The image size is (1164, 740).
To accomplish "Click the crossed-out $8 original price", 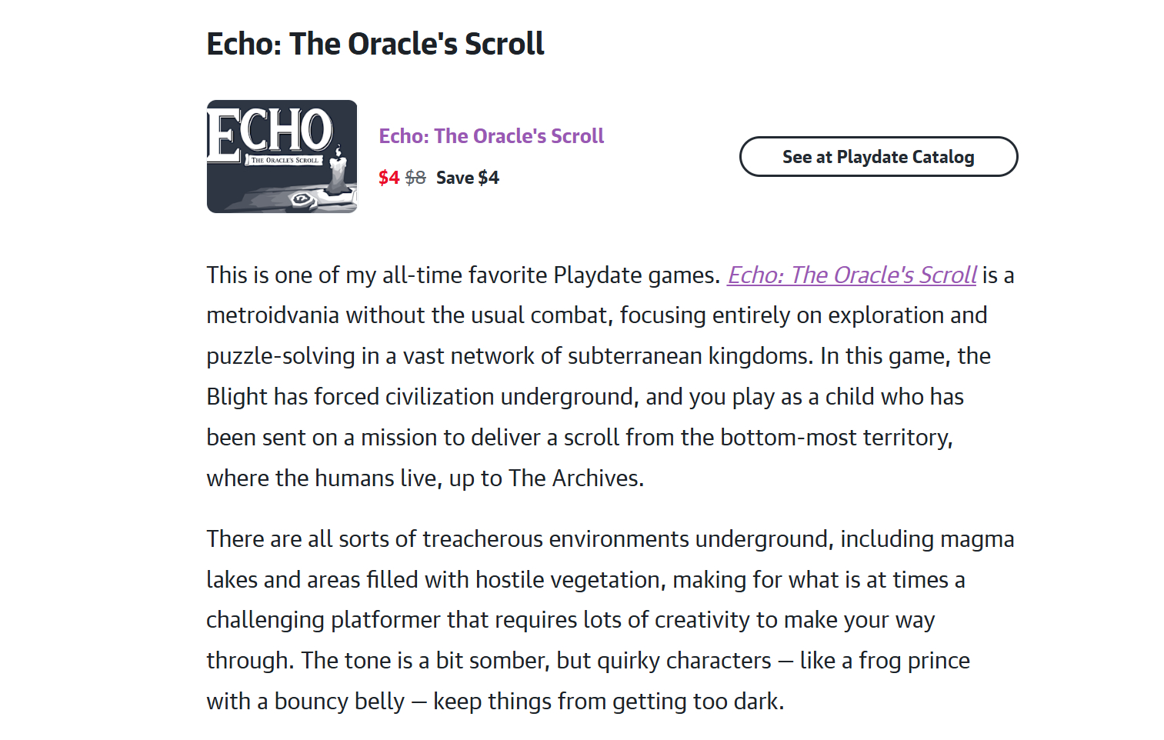I will click(x=415, y=178).
